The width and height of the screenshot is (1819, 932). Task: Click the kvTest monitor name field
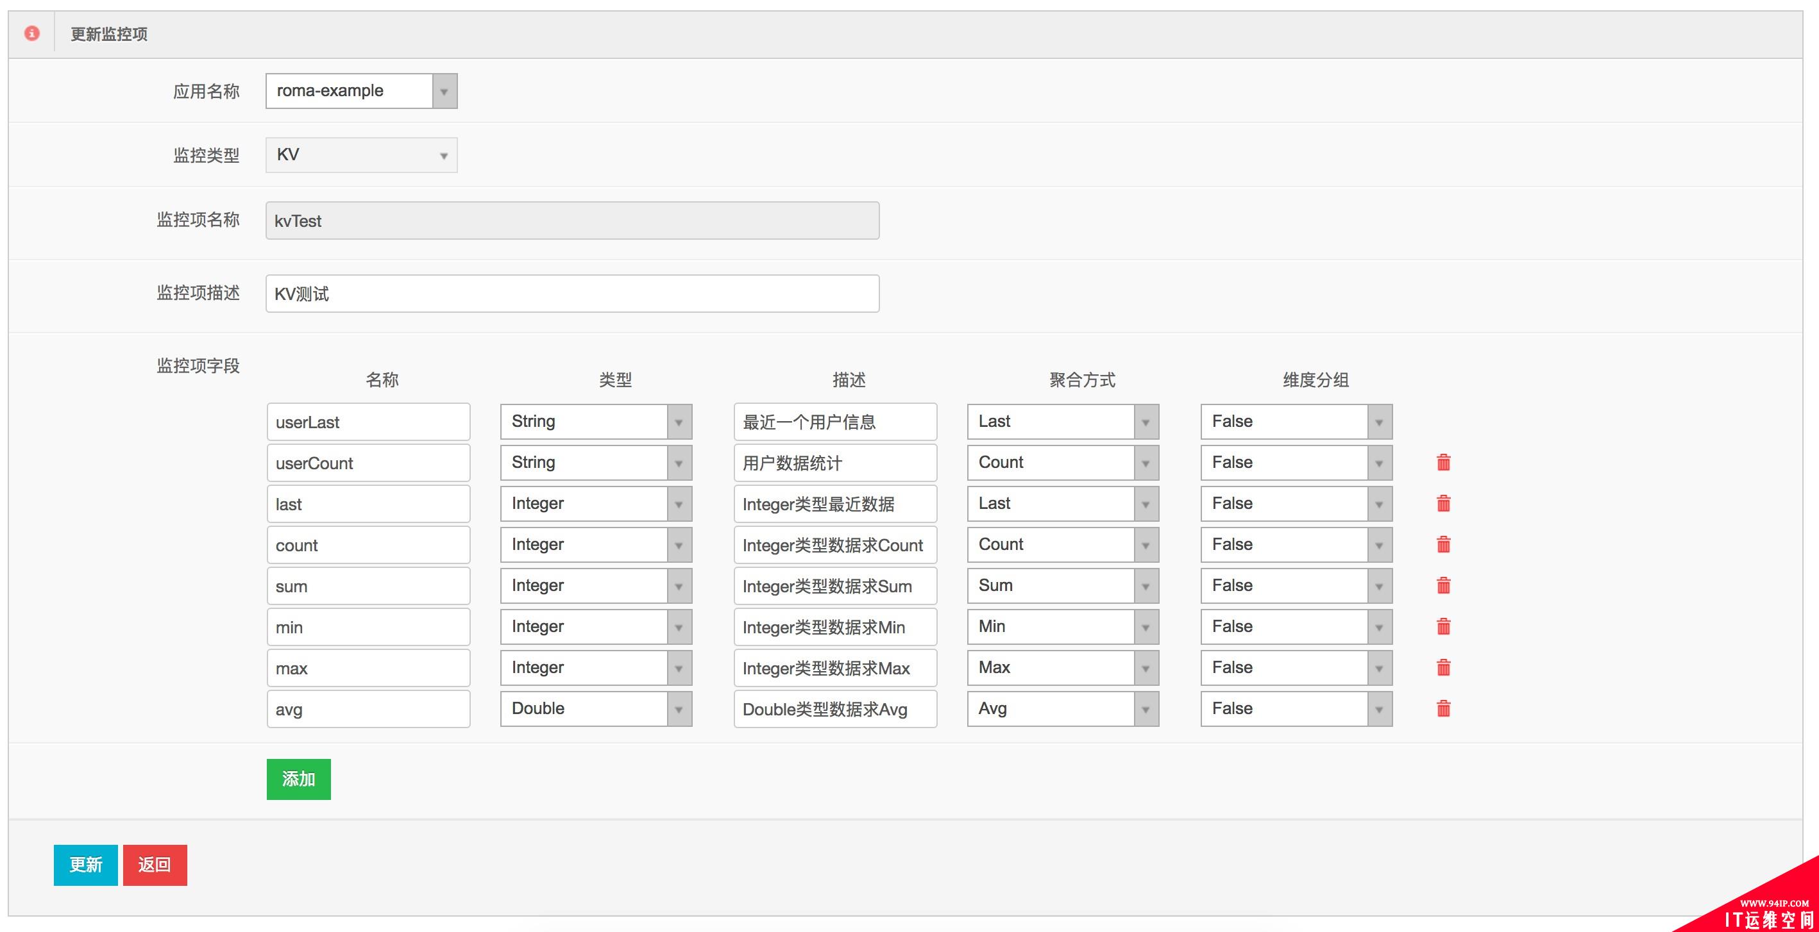tap(573, 221)
